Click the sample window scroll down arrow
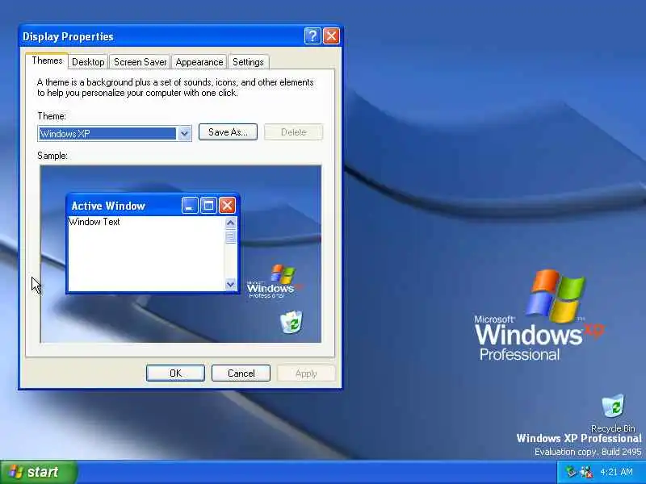 (x=231, y=284)
